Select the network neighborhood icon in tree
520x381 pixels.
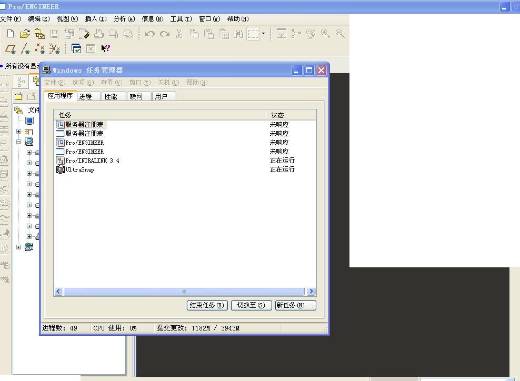tap(29, 247)
